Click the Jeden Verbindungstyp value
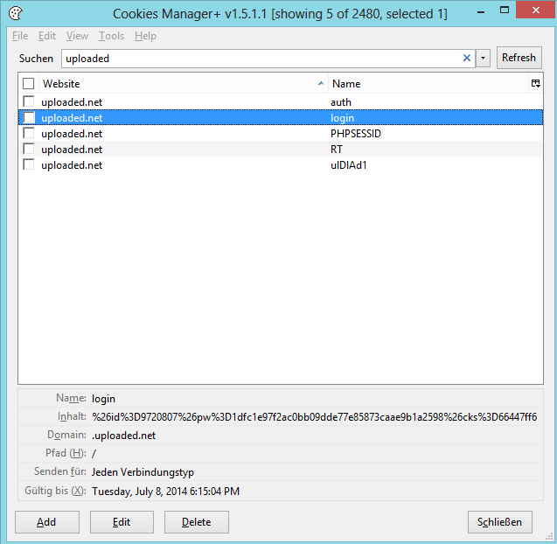 pyautogui.click(x=143, y=472)
